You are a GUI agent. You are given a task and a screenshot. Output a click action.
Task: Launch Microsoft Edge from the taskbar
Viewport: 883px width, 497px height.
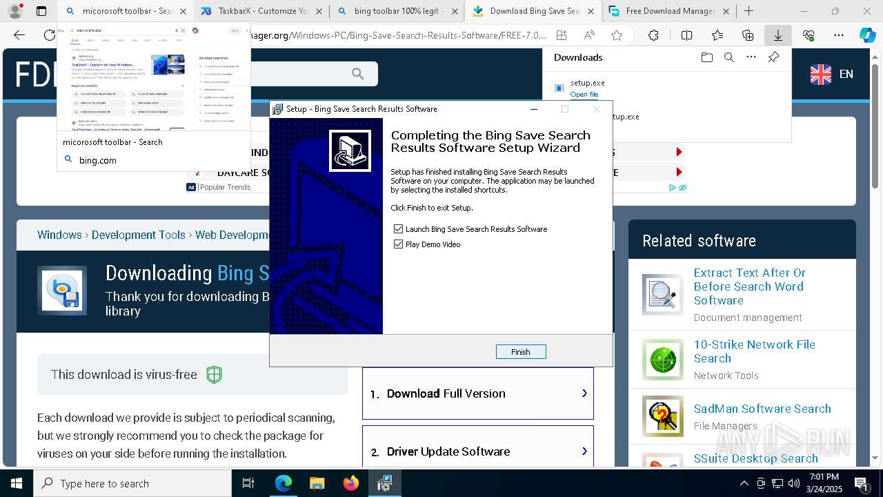pos(284,483)
